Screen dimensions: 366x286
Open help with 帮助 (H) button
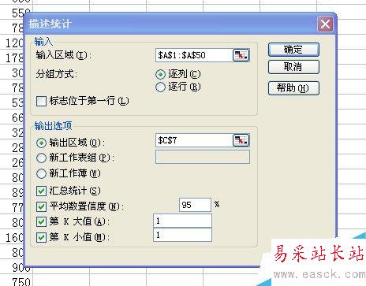(x=293, y=88)
